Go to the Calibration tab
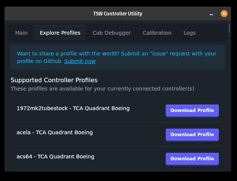 pyautogui.click(x=157, y=33)
